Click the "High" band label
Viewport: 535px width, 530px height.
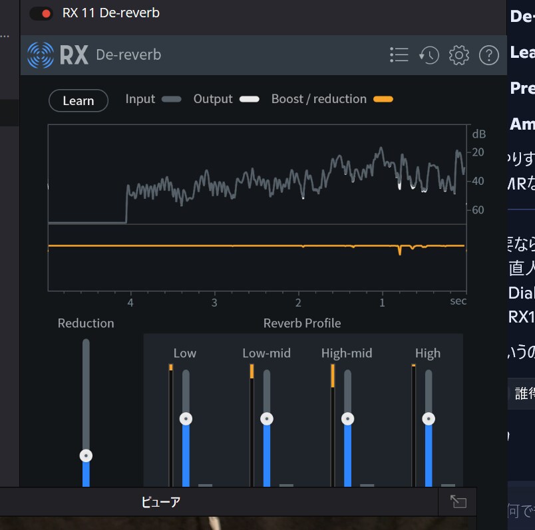(428, 353)
